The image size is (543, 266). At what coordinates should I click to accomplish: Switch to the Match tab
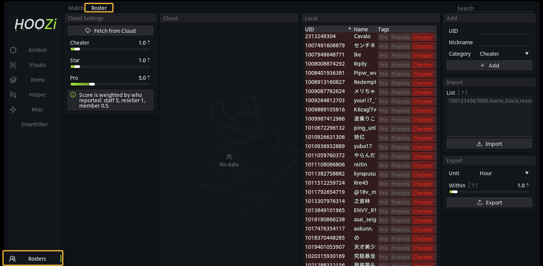tap(76, 8)
